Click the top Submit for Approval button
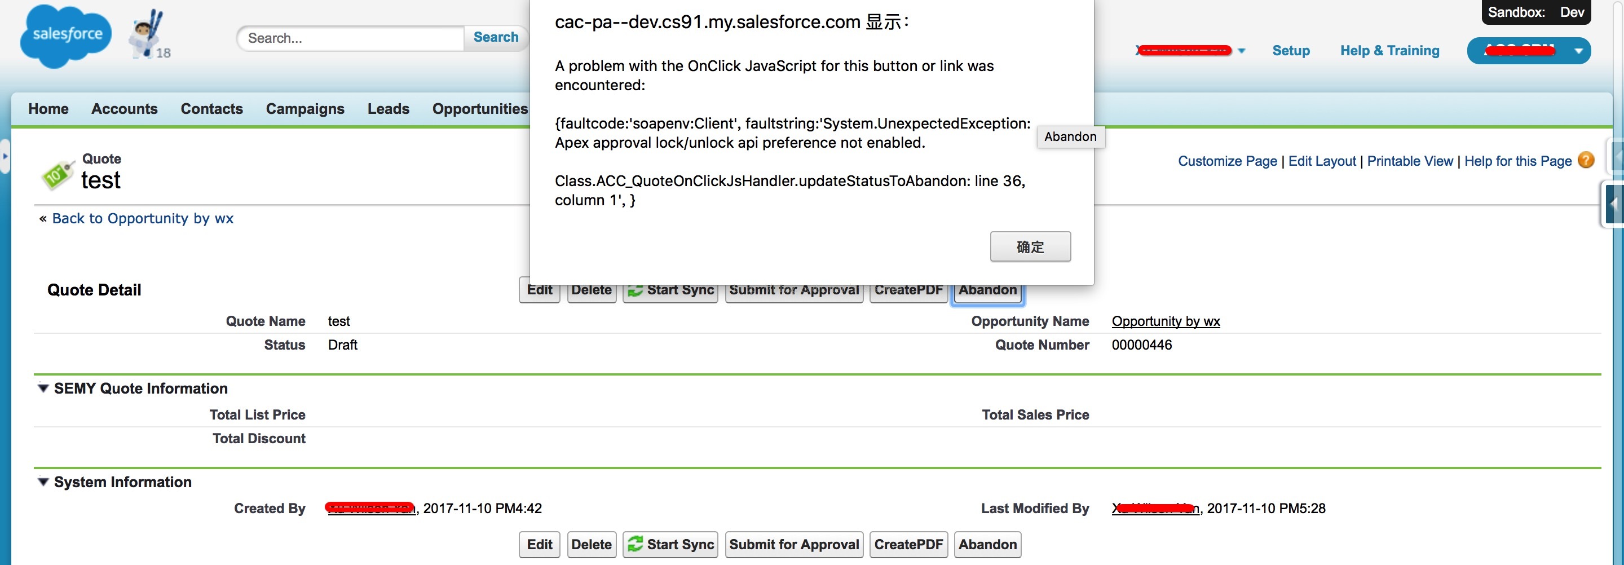The width and height of the screenshot is (1624, 565). coord(794,293)
